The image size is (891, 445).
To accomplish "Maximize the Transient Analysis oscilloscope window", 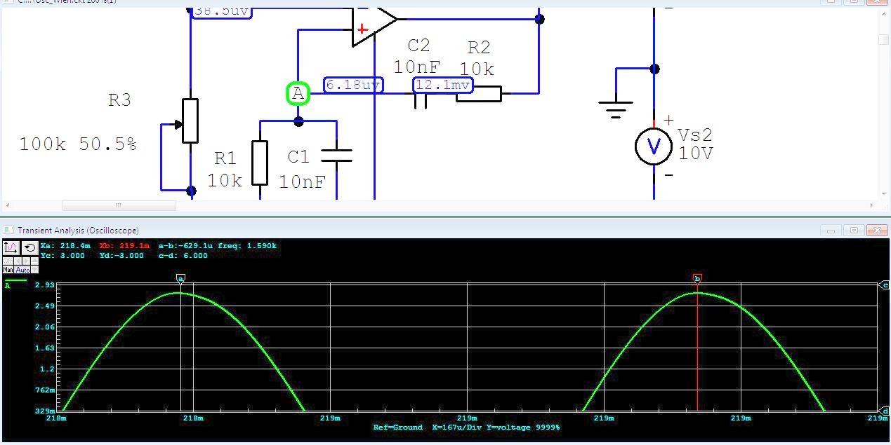I will point(854,230).
